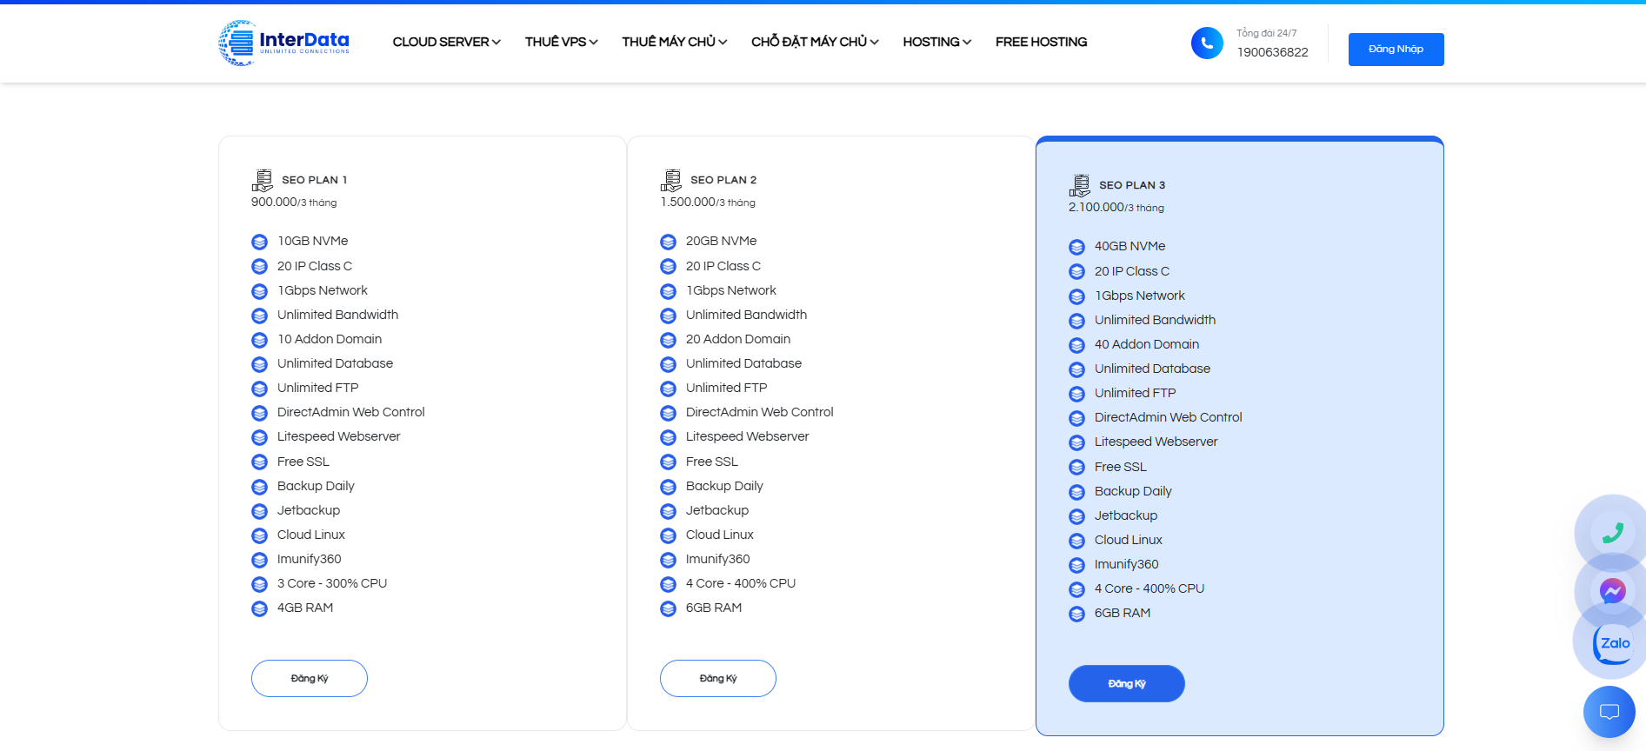Register for SEO Plan 1 via Đăng Ký
Viewport: 1646px width, 751px height.
pos(310,678)
